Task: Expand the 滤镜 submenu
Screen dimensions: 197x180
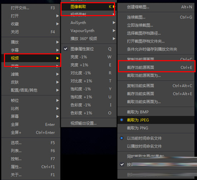Action: 31,74
